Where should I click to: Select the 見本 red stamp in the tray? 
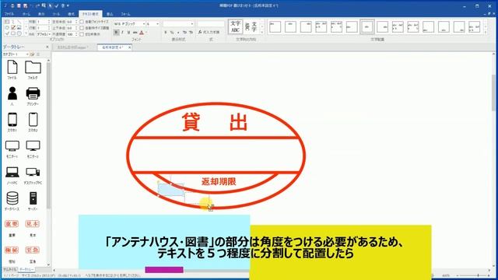tap(33, 224)
